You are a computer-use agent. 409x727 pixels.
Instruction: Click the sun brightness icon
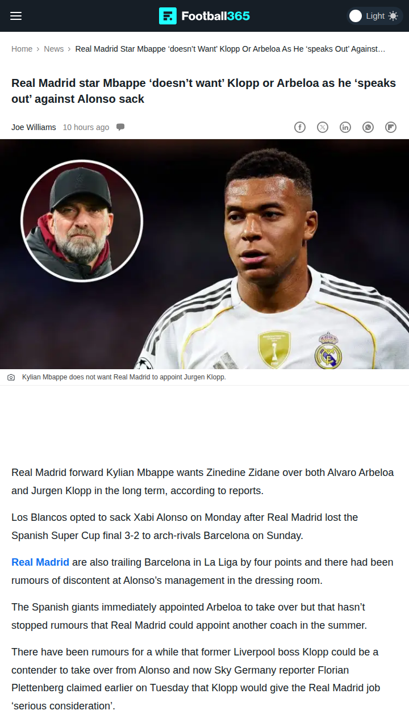click(x=393, y=16)
